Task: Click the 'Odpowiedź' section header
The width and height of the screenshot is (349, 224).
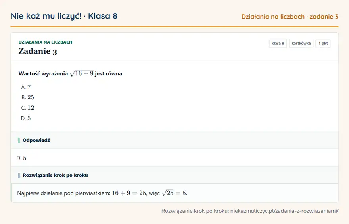Action: coord(174,140)
